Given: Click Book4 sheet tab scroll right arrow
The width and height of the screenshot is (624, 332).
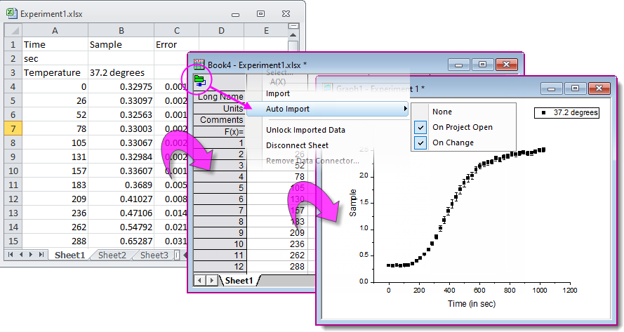Looking at the screenshot, I should click(212, 281).
